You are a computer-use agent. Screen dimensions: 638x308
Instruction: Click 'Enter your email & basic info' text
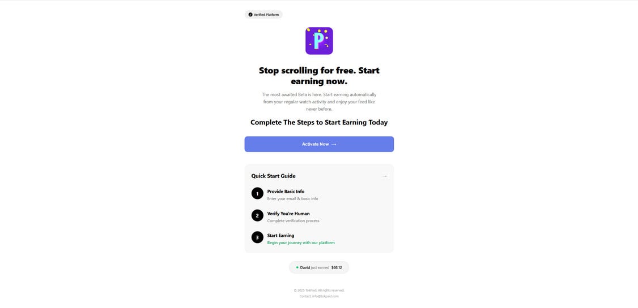pyautogui.click(x=292, y=199)
